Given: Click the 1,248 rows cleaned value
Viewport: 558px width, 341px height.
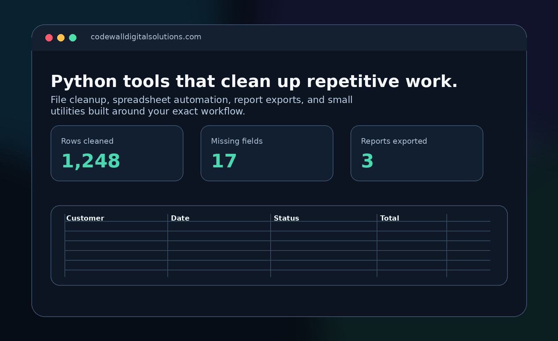Looking at the screenshot, I should pos(91,161).
